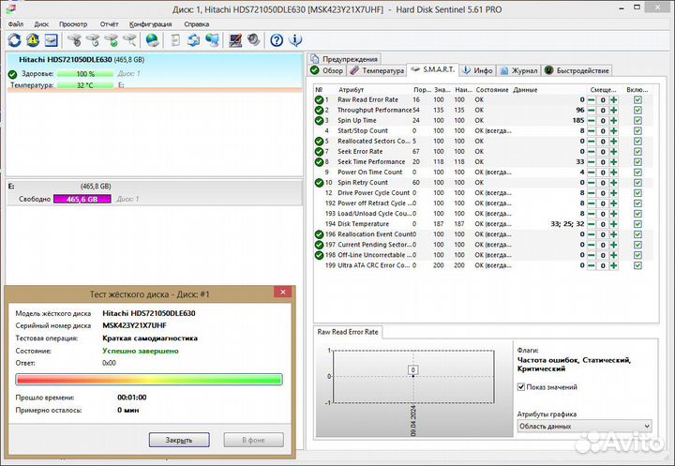Image resolution: width=675 pixels, height=466 pixels.
Task: Select the Seek Error Rate attribute row
Action: [361, 151]
